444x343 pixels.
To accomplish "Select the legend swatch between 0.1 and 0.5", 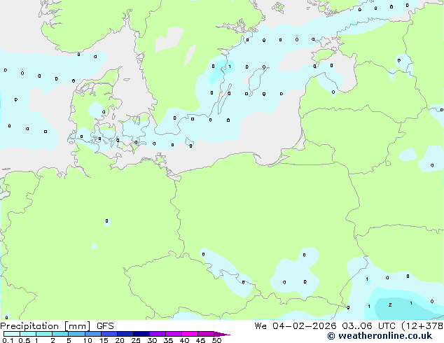I will click(12, 334).
